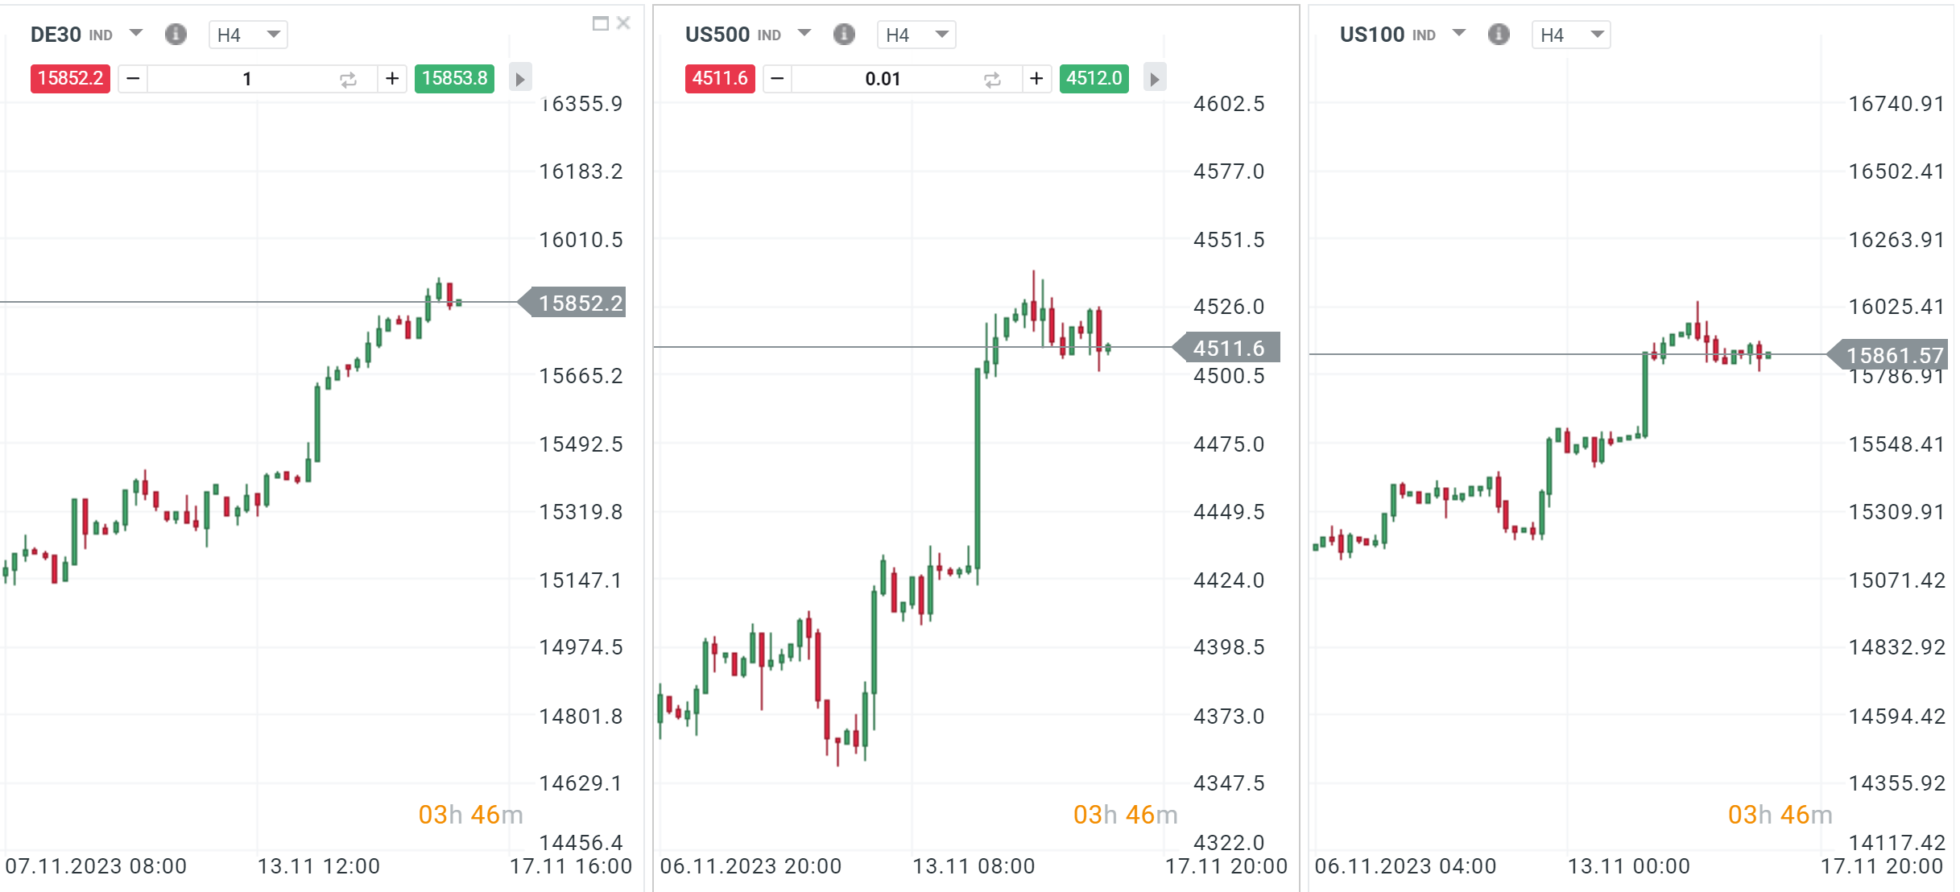Open the DE30 instrument selector
The width and height of the screenshot is (1960, 892).
[x=137, y=34]
